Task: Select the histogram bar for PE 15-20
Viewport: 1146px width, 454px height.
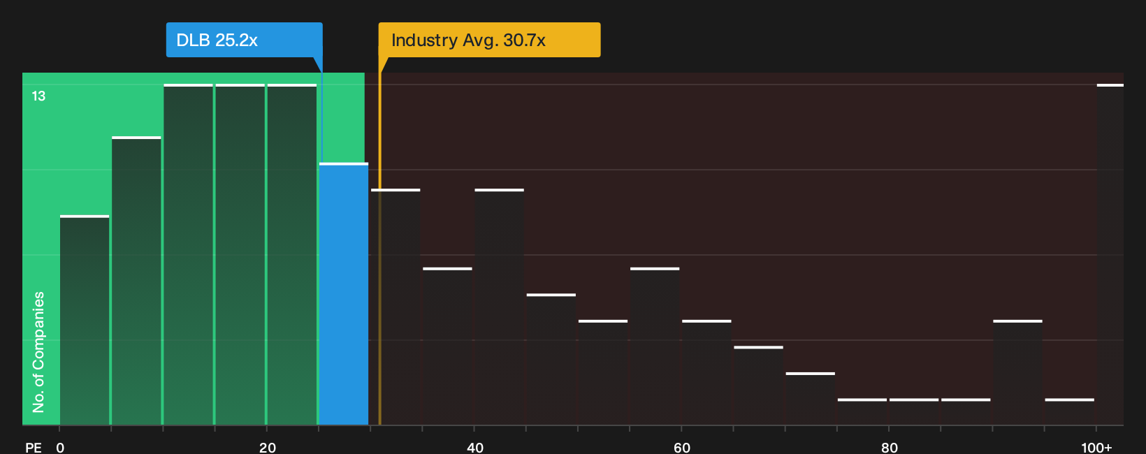Action: pyautogui.click(x=240, y=254)
